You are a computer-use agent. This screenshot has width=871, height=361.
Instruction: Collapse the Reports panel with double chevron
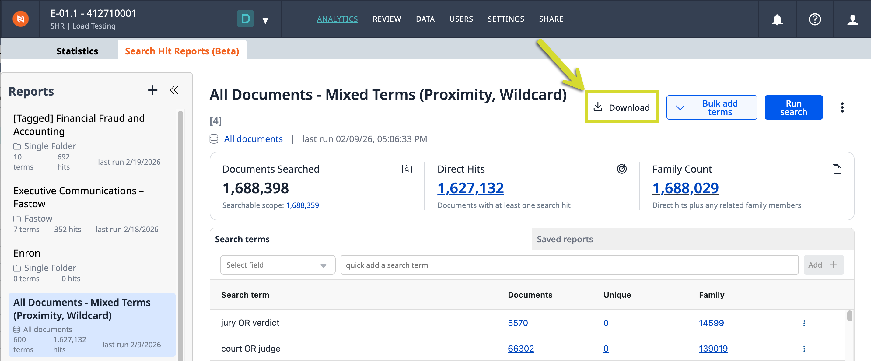coord(174,90)
